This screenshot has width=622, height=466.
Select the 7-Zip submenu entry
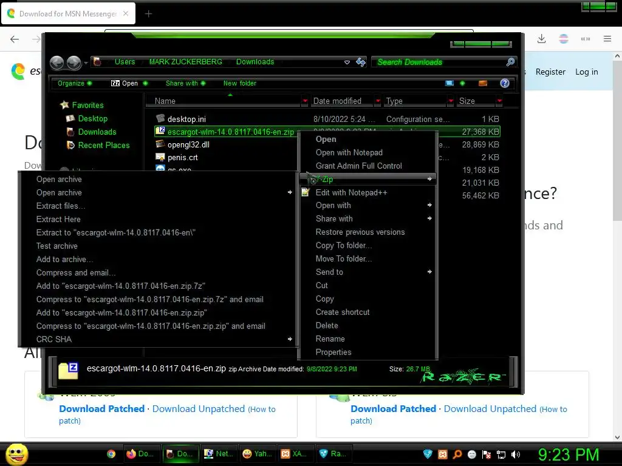click(x=367, y=179)
